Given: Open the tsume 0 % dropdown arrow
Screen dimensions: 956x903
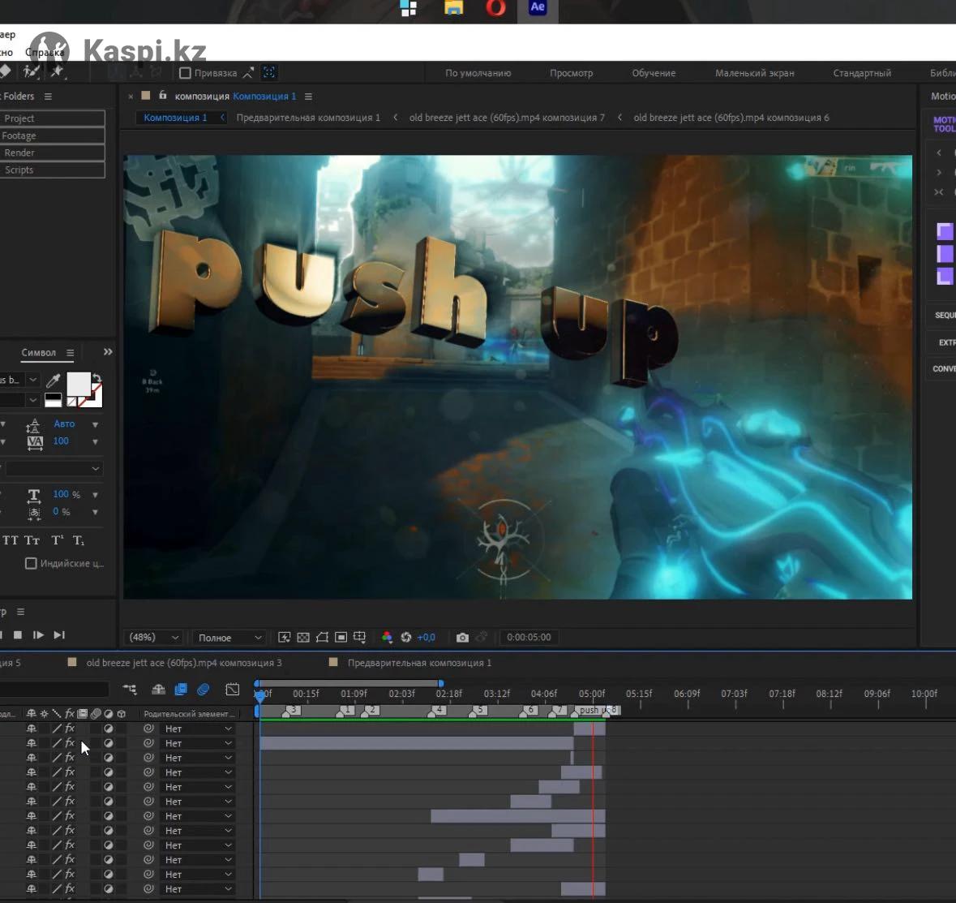Looking at the screenshot, I should point(95,512).
